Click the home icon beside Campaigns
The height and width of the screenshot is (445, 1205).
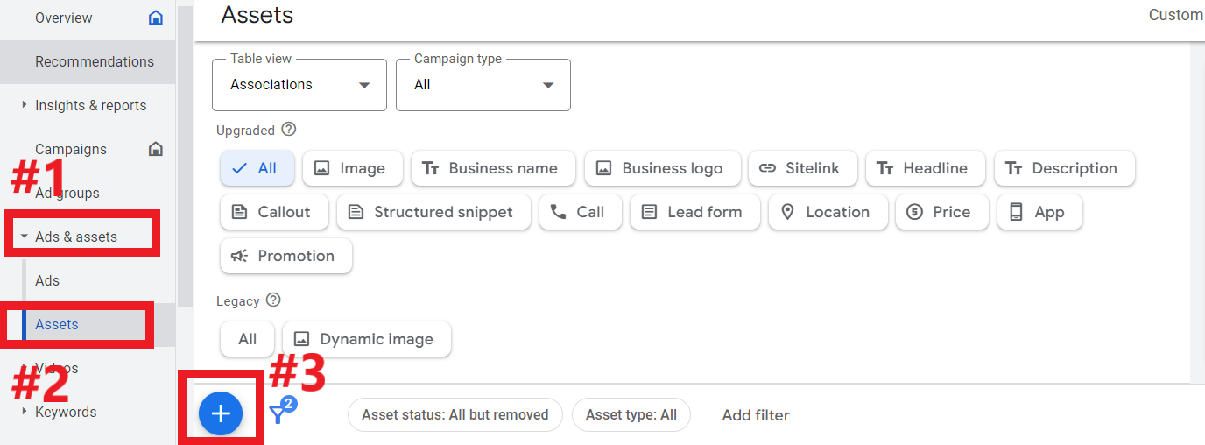coord(156,149)
